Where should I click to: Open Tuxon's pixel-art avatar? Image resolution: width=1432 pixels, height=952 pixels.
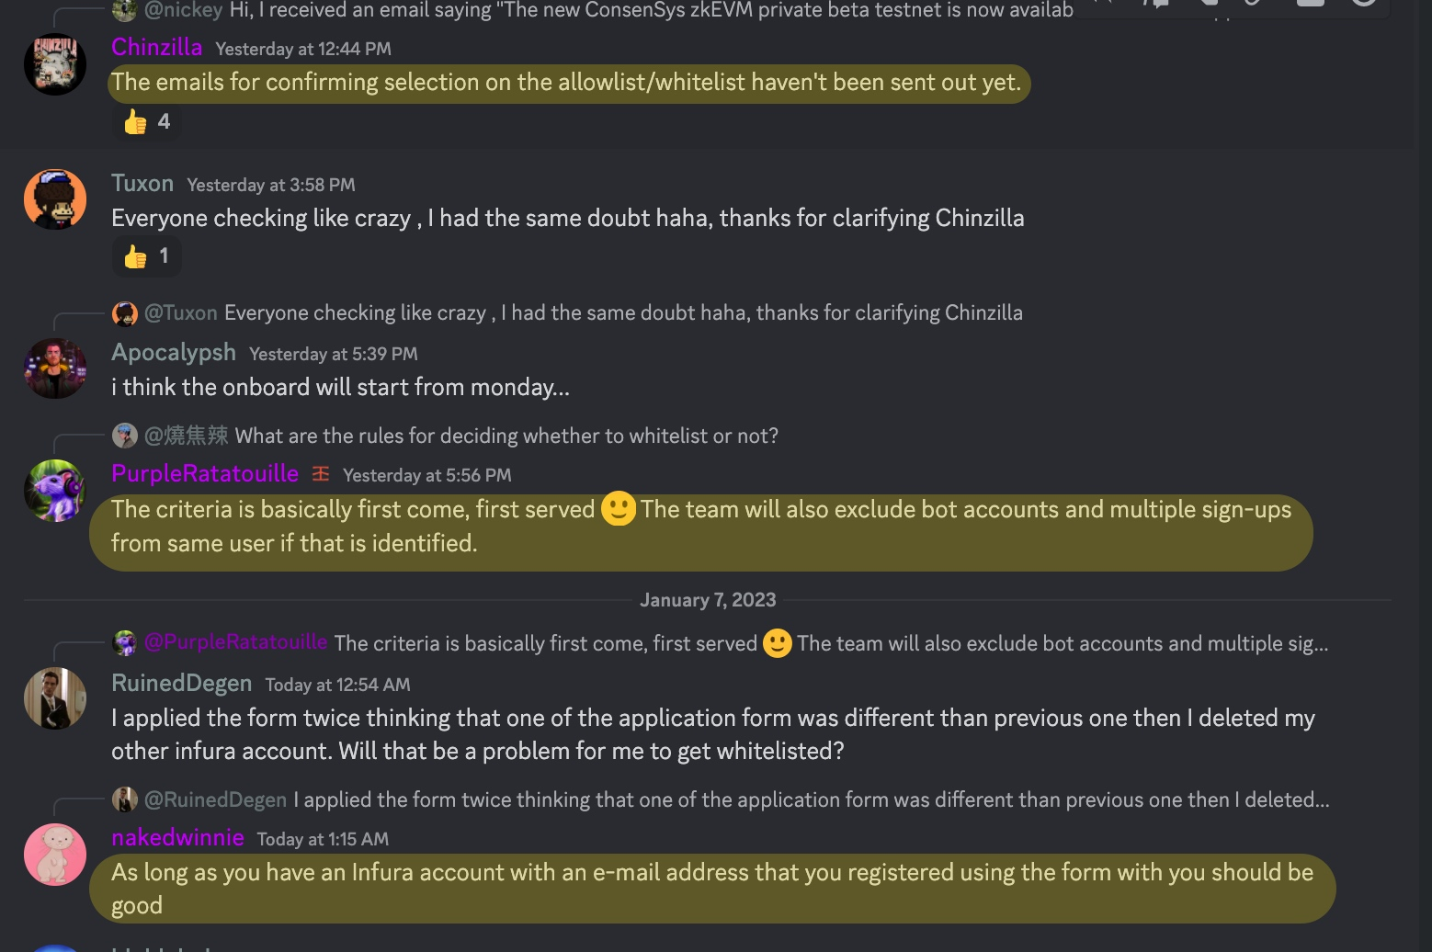[55, 199]
